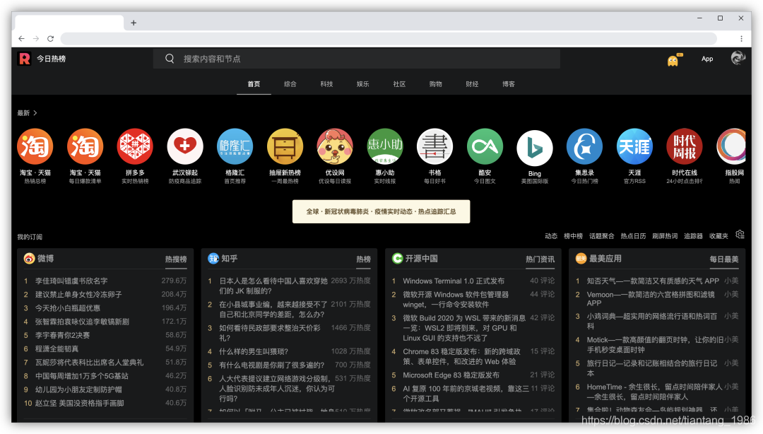
Task: Click the 开源中国 card logo icon
Action: tap(398, 259)
